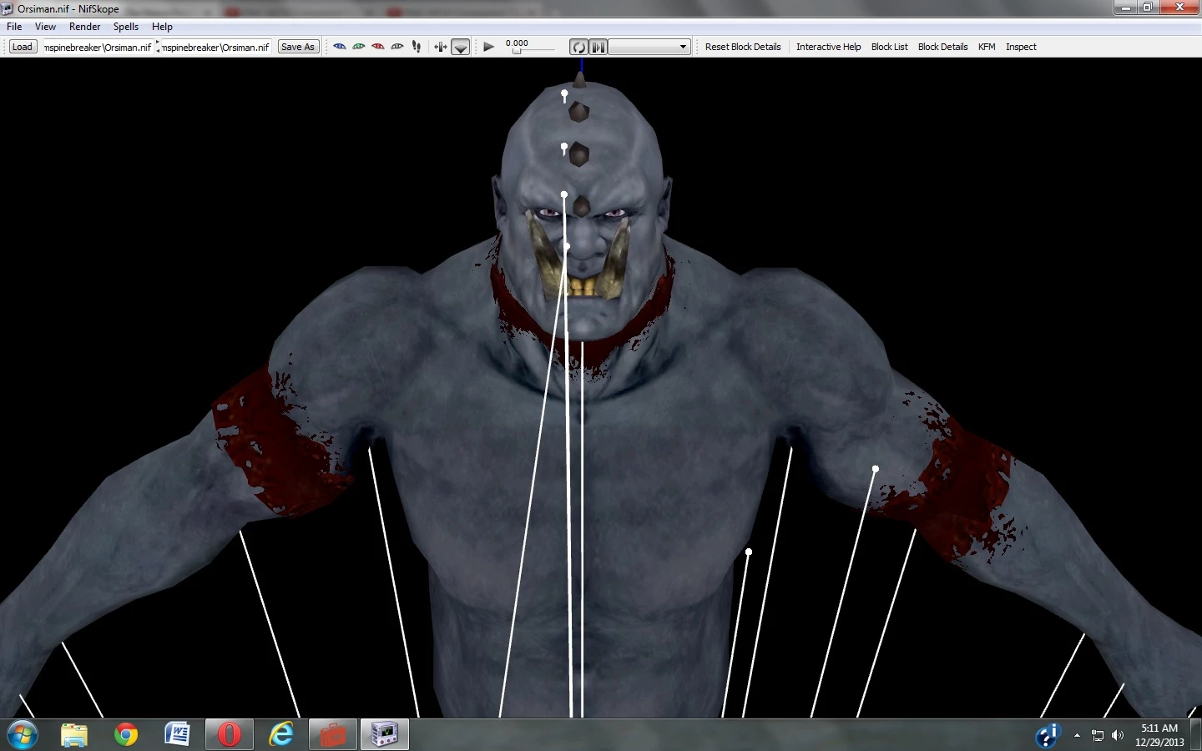Select the footsteps walk view icon
Image resolution: width=1202 pixels, height=751 pixels.
coord(417,47)
